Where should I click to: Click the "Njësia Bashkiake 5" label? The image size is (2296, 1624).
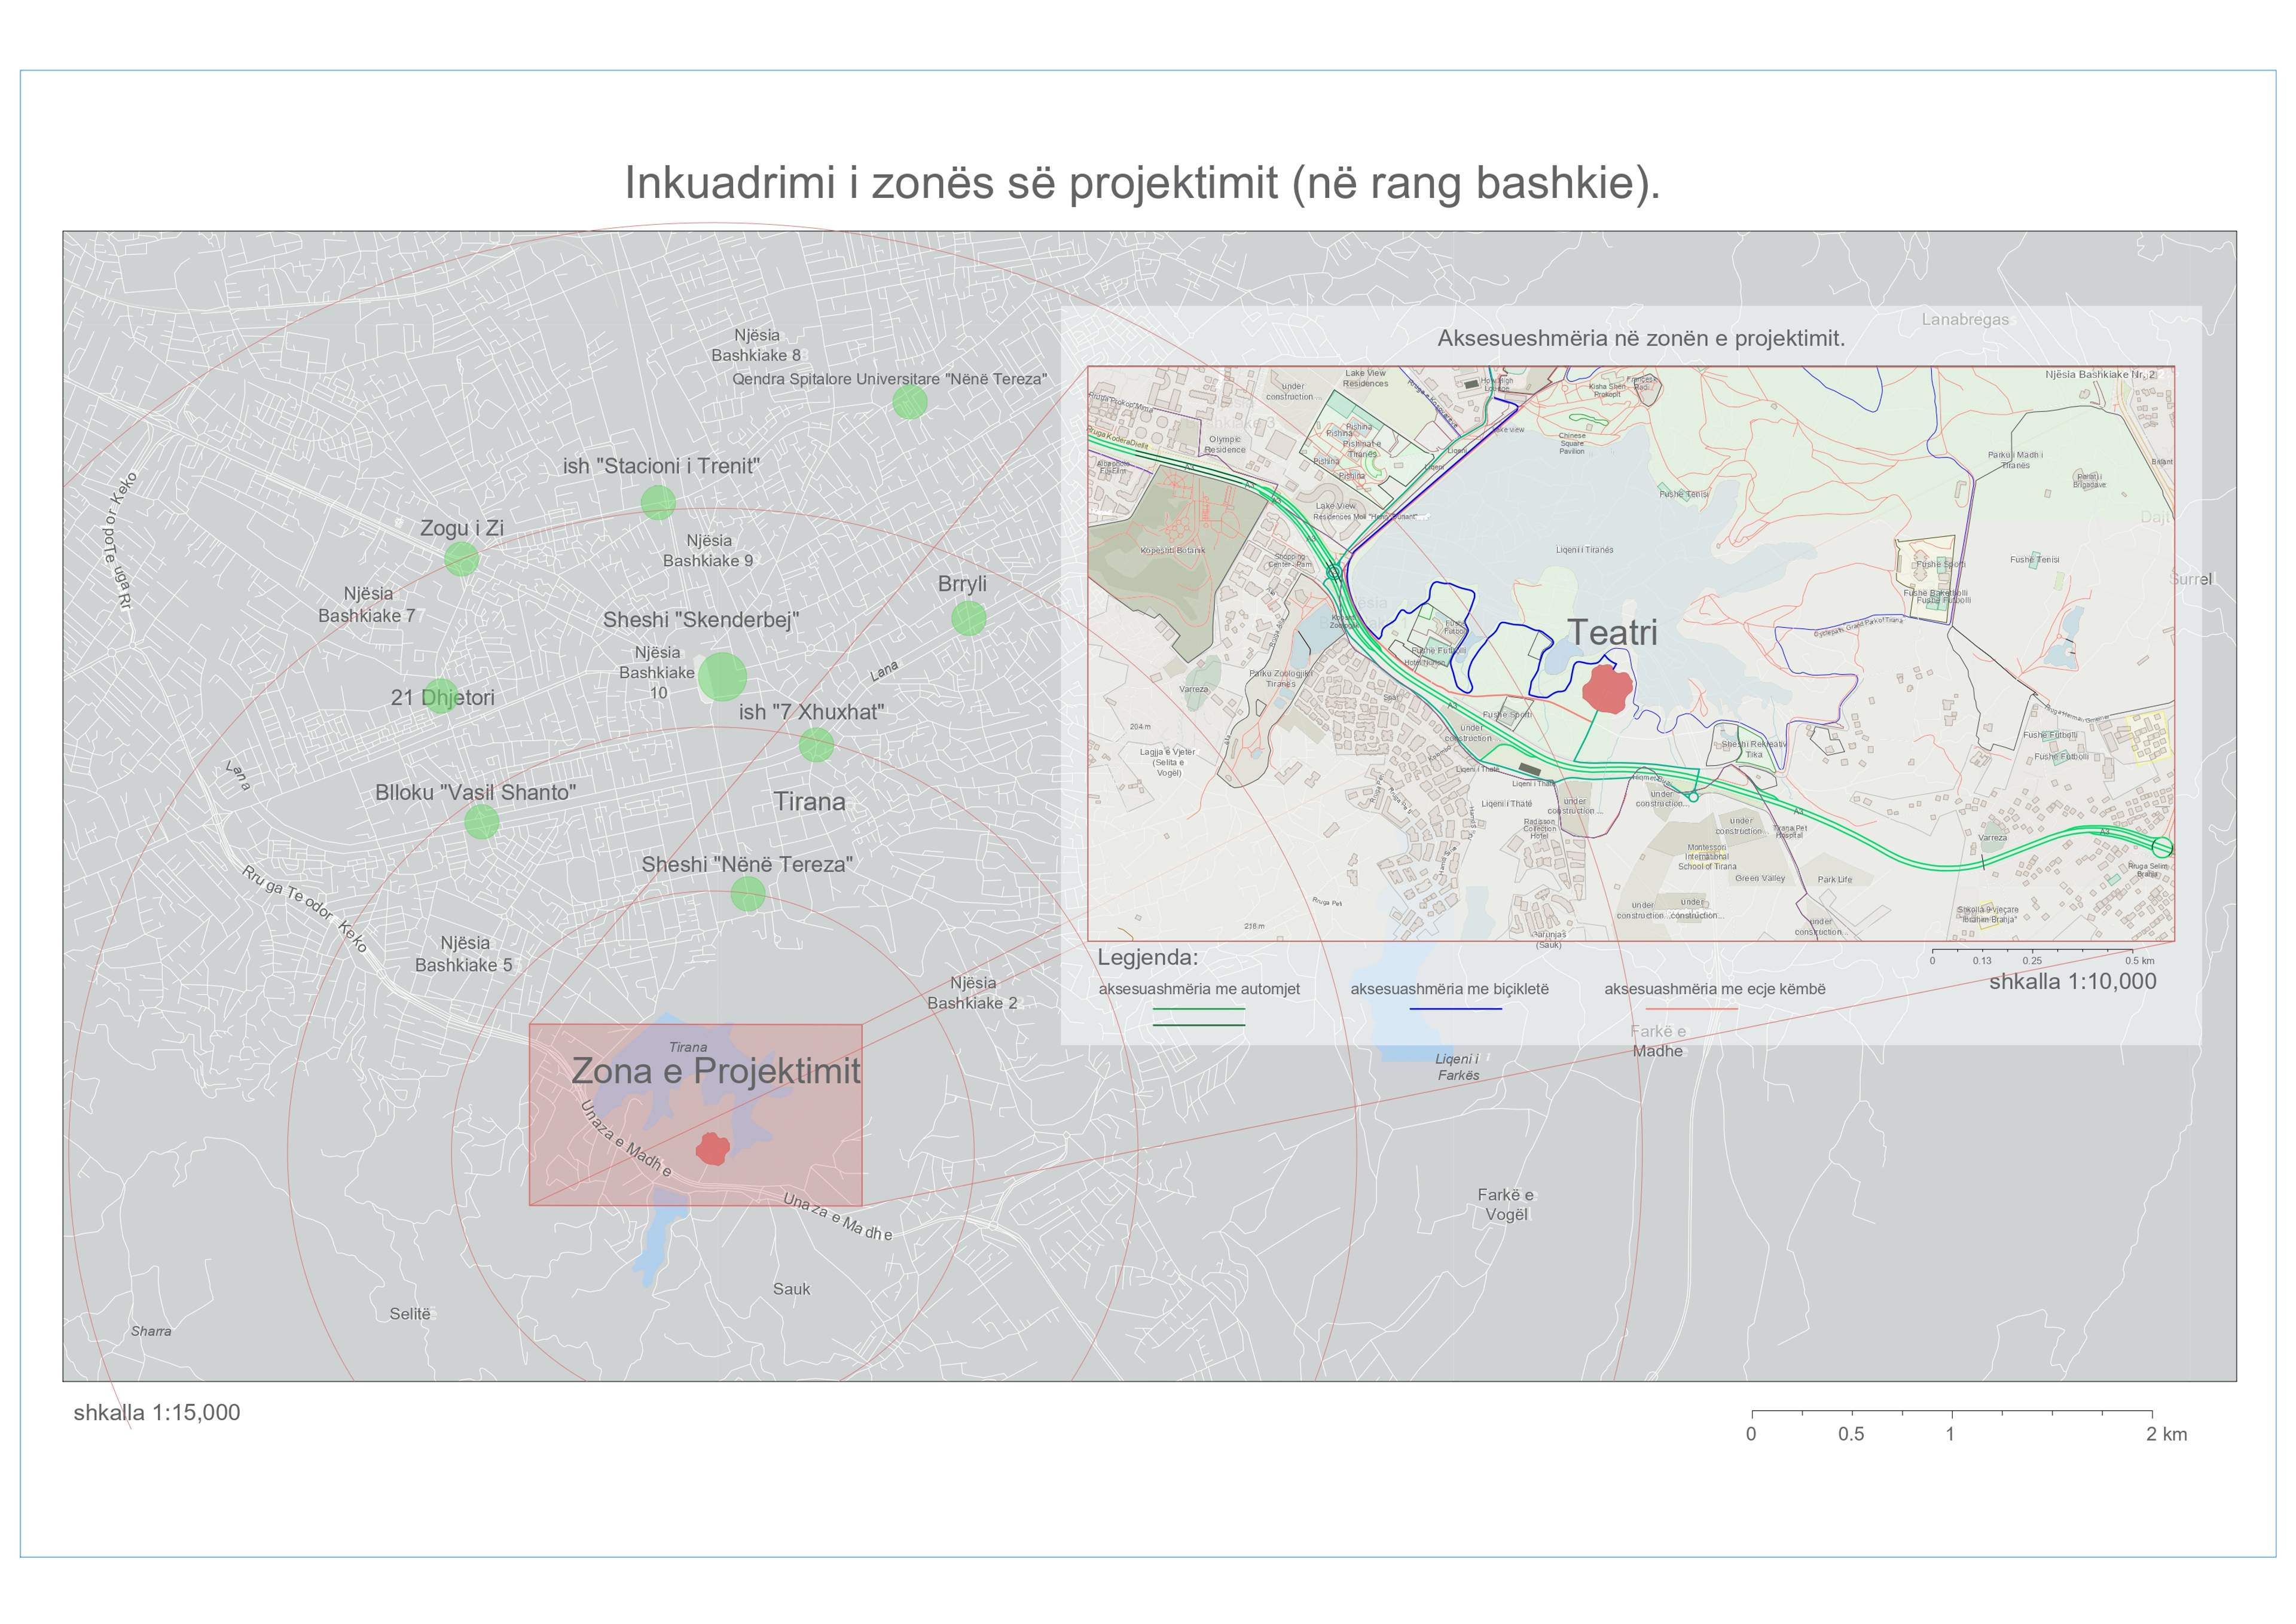pyautogui.click(x=464, y=954)
